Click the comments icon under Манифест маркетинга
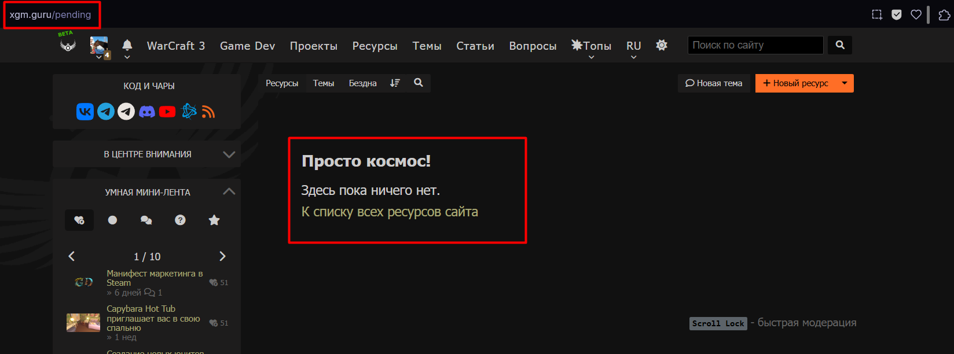954x354 pixels. [149, 293]
